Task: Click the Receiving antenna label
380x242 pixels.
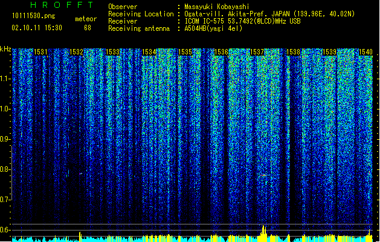Action: click(139, 28)
